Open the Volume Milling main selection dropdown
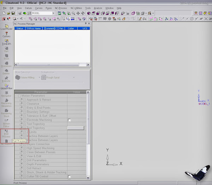This screenshot has height=185, width=212. click(x=39, y=77)
